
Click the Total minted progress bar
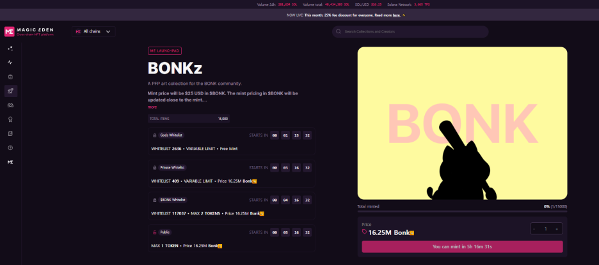462,211
